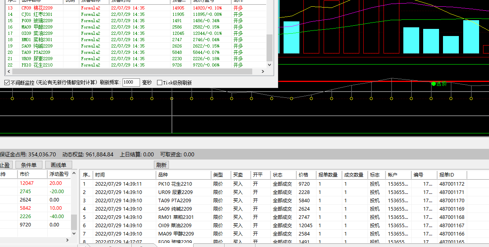489x247 pixels.
Task: Click the 开平 column header
Action: 261,175
